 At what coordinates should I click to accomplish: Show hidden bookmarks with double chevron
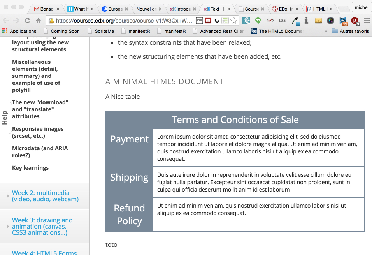tap(325, 31)
